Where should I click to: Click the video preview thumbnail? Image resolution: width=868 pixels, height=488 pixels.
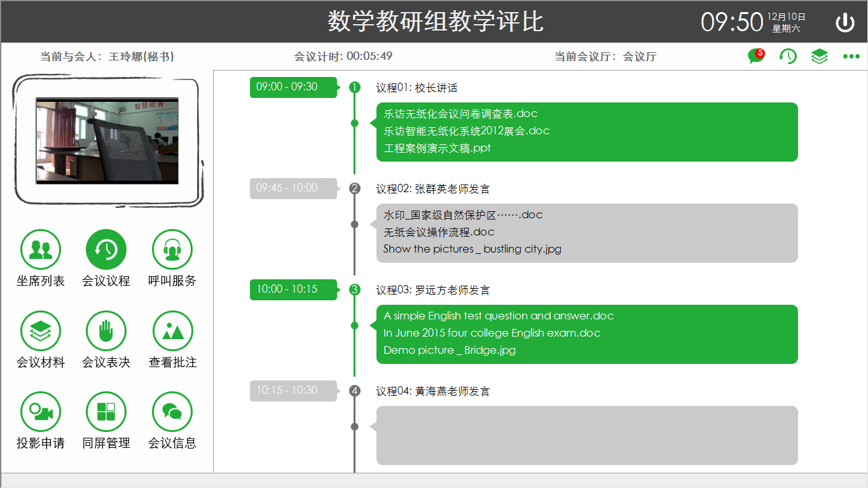(x=107, y=141)
